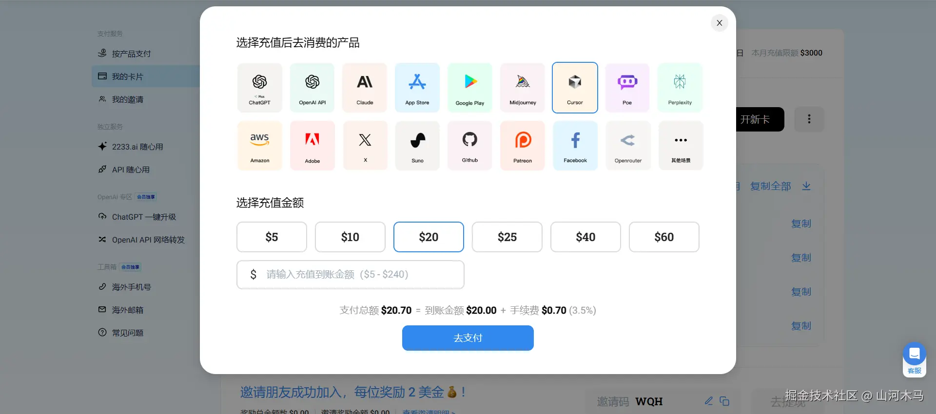Pick the Adobe product tile
936x414 pixels.
312,146
